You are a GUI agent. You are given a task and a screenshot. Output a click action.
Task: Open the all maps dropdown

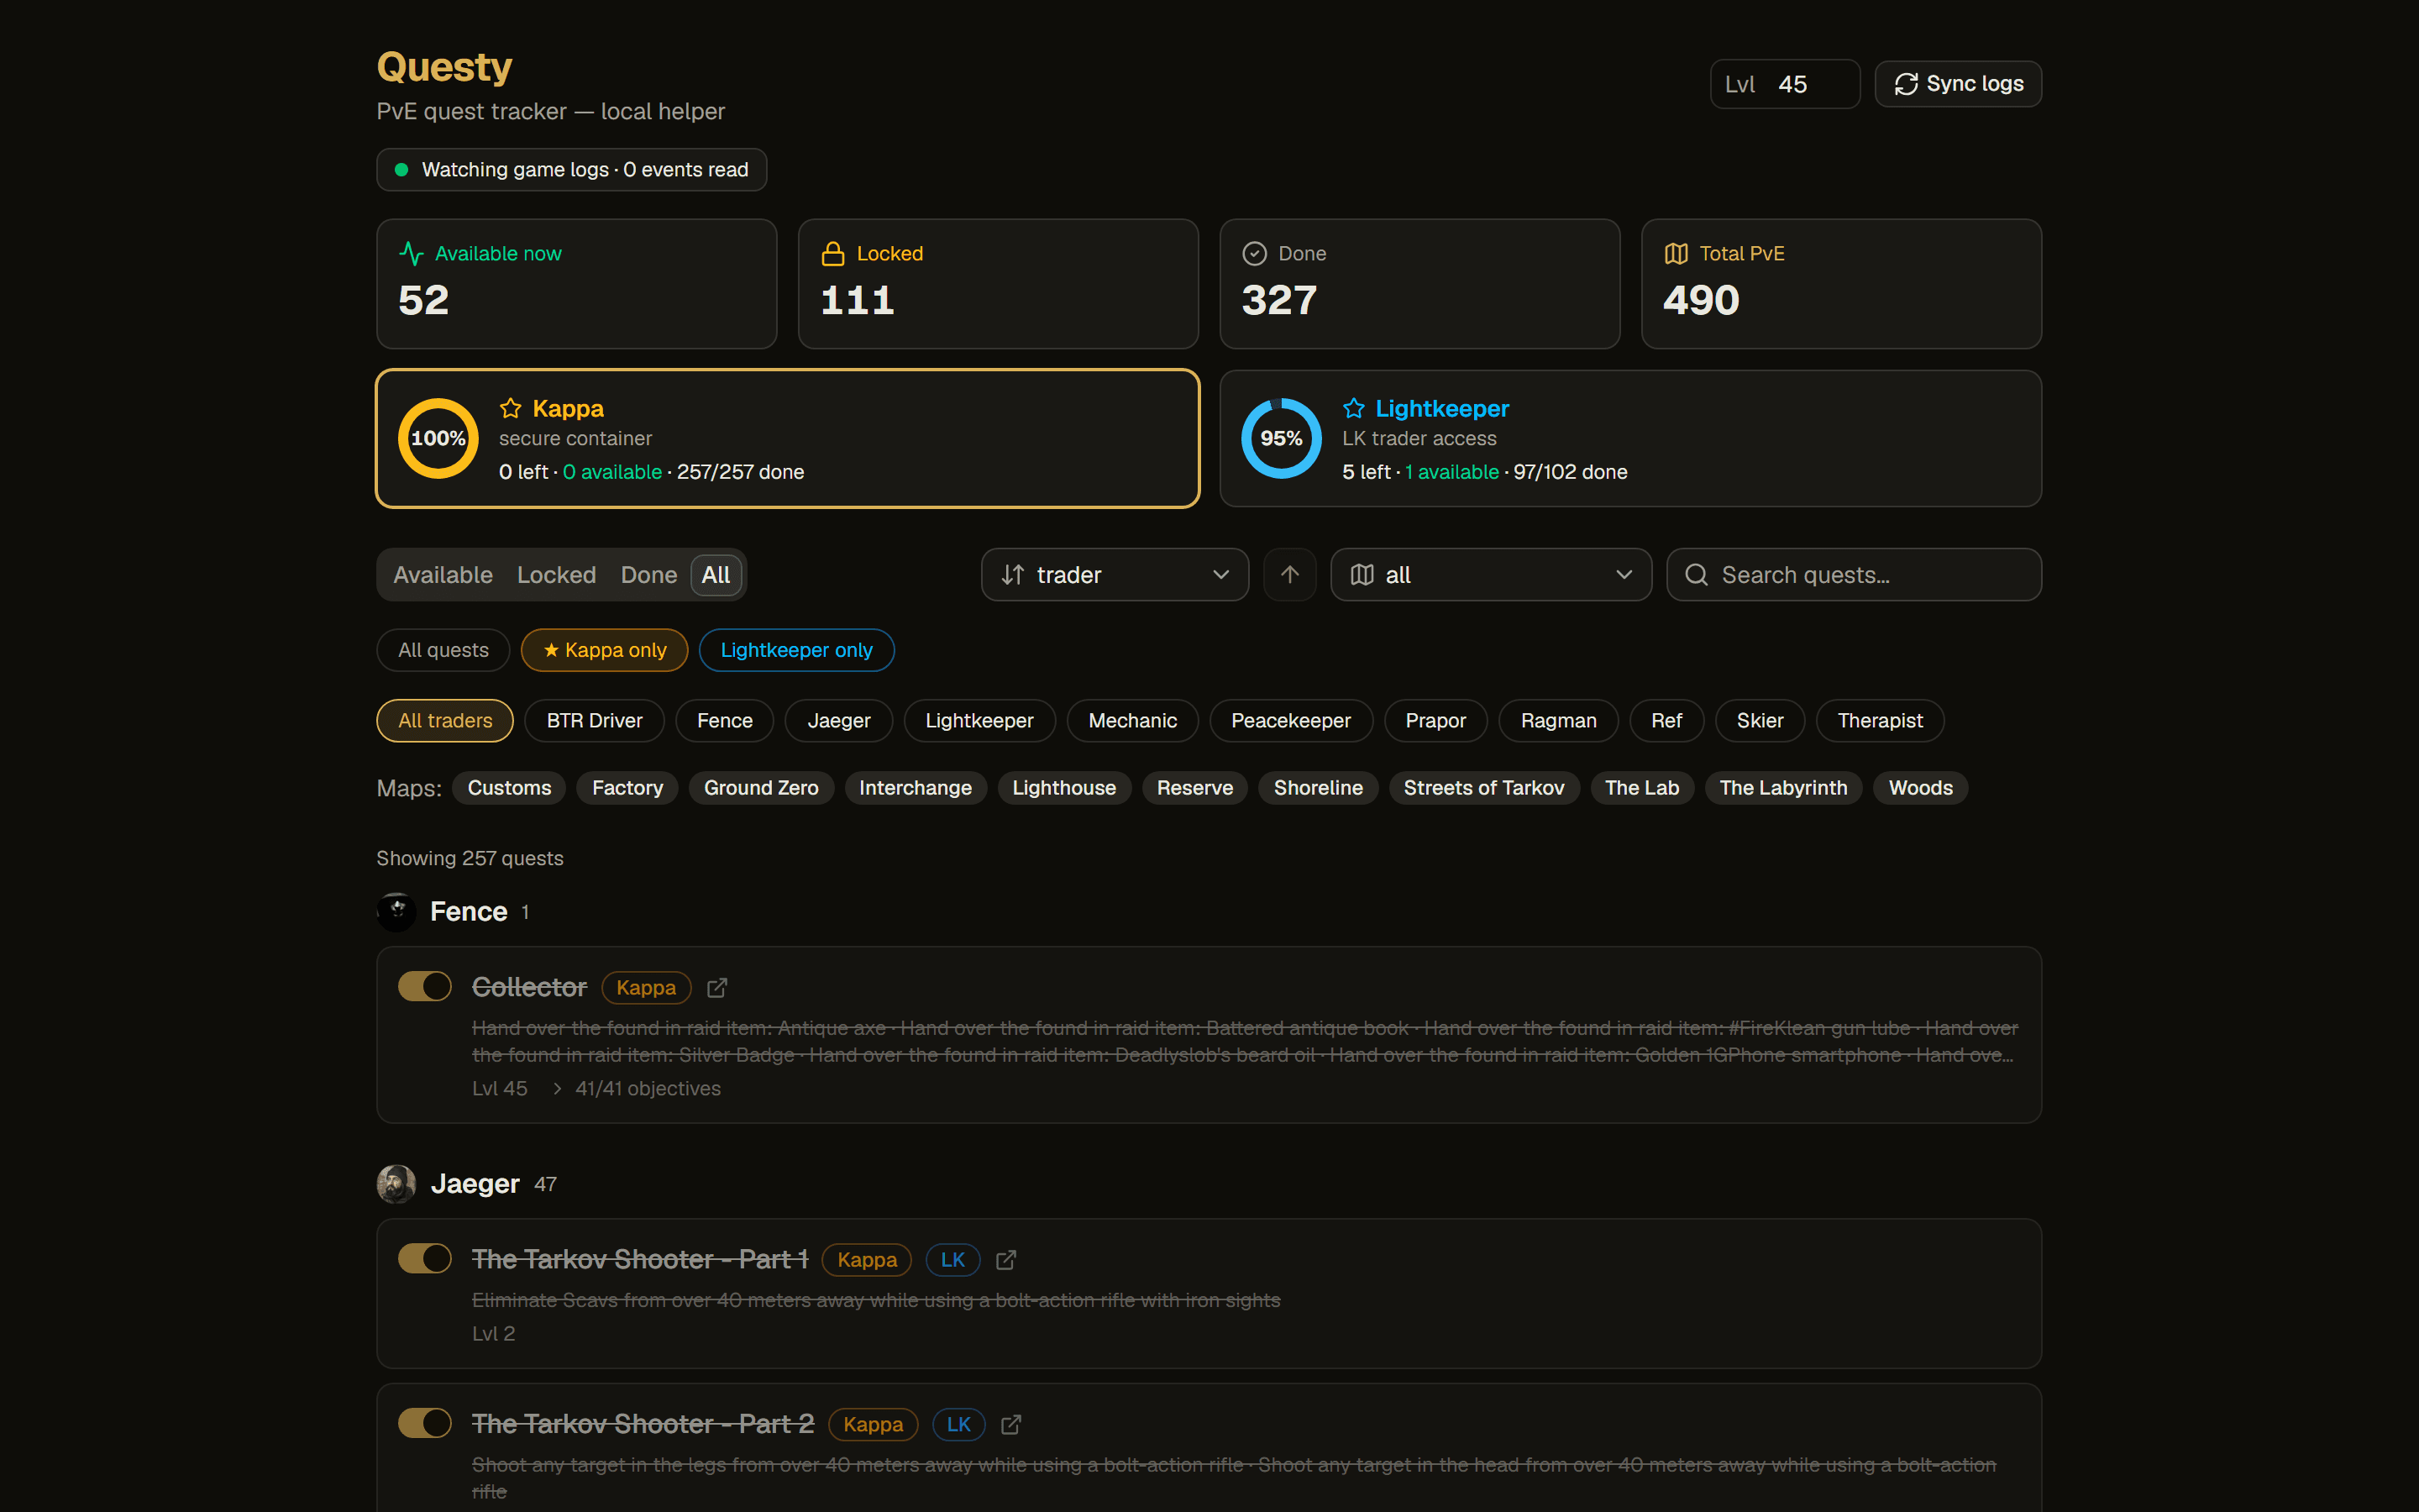point(1490,574)
